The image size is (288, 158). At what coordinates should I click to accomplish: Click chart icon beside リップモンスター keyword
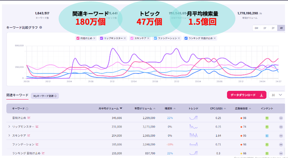pyautogui.click(x=37, y=127)
